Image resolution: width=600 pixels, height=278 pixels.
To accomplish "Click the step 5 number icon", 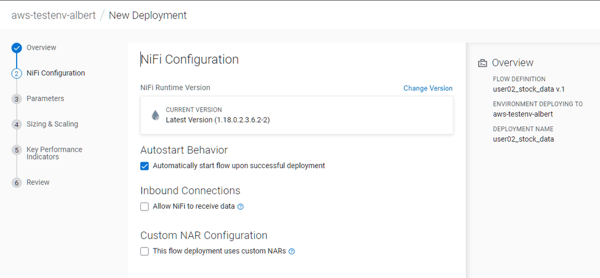I will coord(17,150).
